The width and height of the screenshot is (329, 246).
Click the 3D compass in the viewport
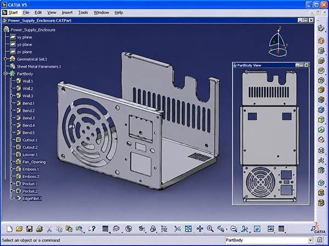[278, 42]
